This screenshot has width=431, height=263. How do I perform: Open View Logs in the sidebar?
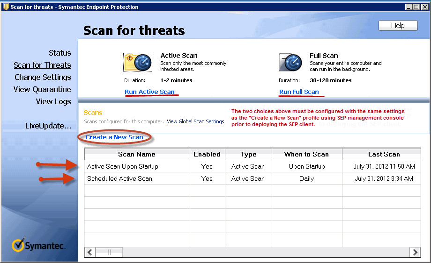point(53,102)
